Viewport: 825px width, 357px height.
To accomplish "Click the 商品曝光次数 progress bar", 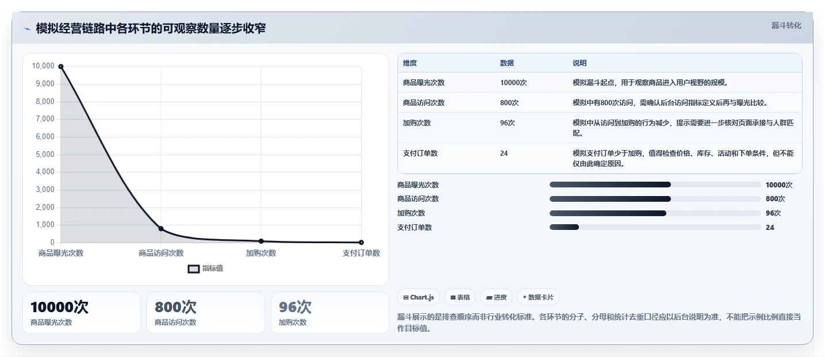I will [655, 185].
